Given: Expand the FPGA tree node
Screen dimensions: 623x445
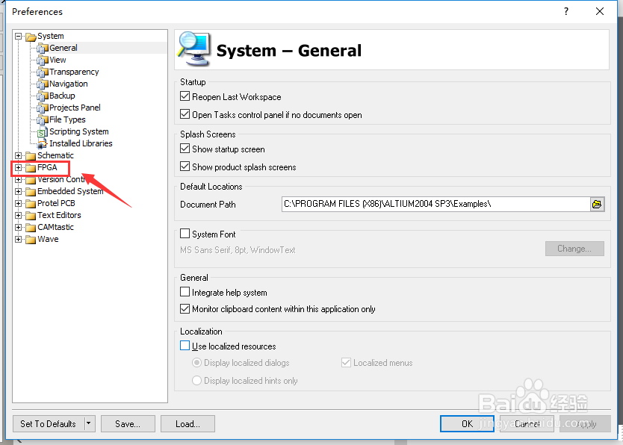Looking at the screenshot, I should [18, 167].
